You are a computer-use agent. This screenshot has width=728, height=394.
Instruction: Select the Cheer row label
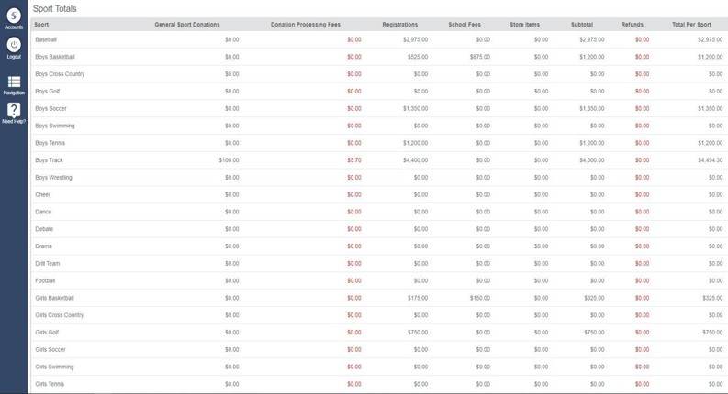point(43,194)
